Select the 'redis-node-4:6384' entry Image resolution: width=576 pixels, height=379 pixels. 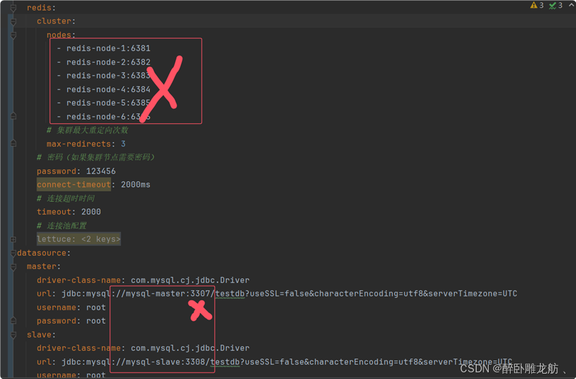pyautogui.click(x=109, y=89)
